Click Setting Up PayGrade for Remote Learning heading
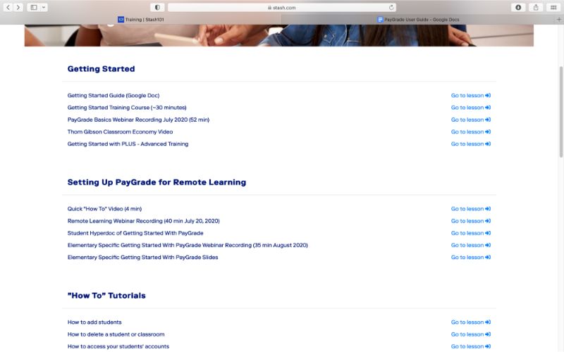 click(x=157, y=182)
